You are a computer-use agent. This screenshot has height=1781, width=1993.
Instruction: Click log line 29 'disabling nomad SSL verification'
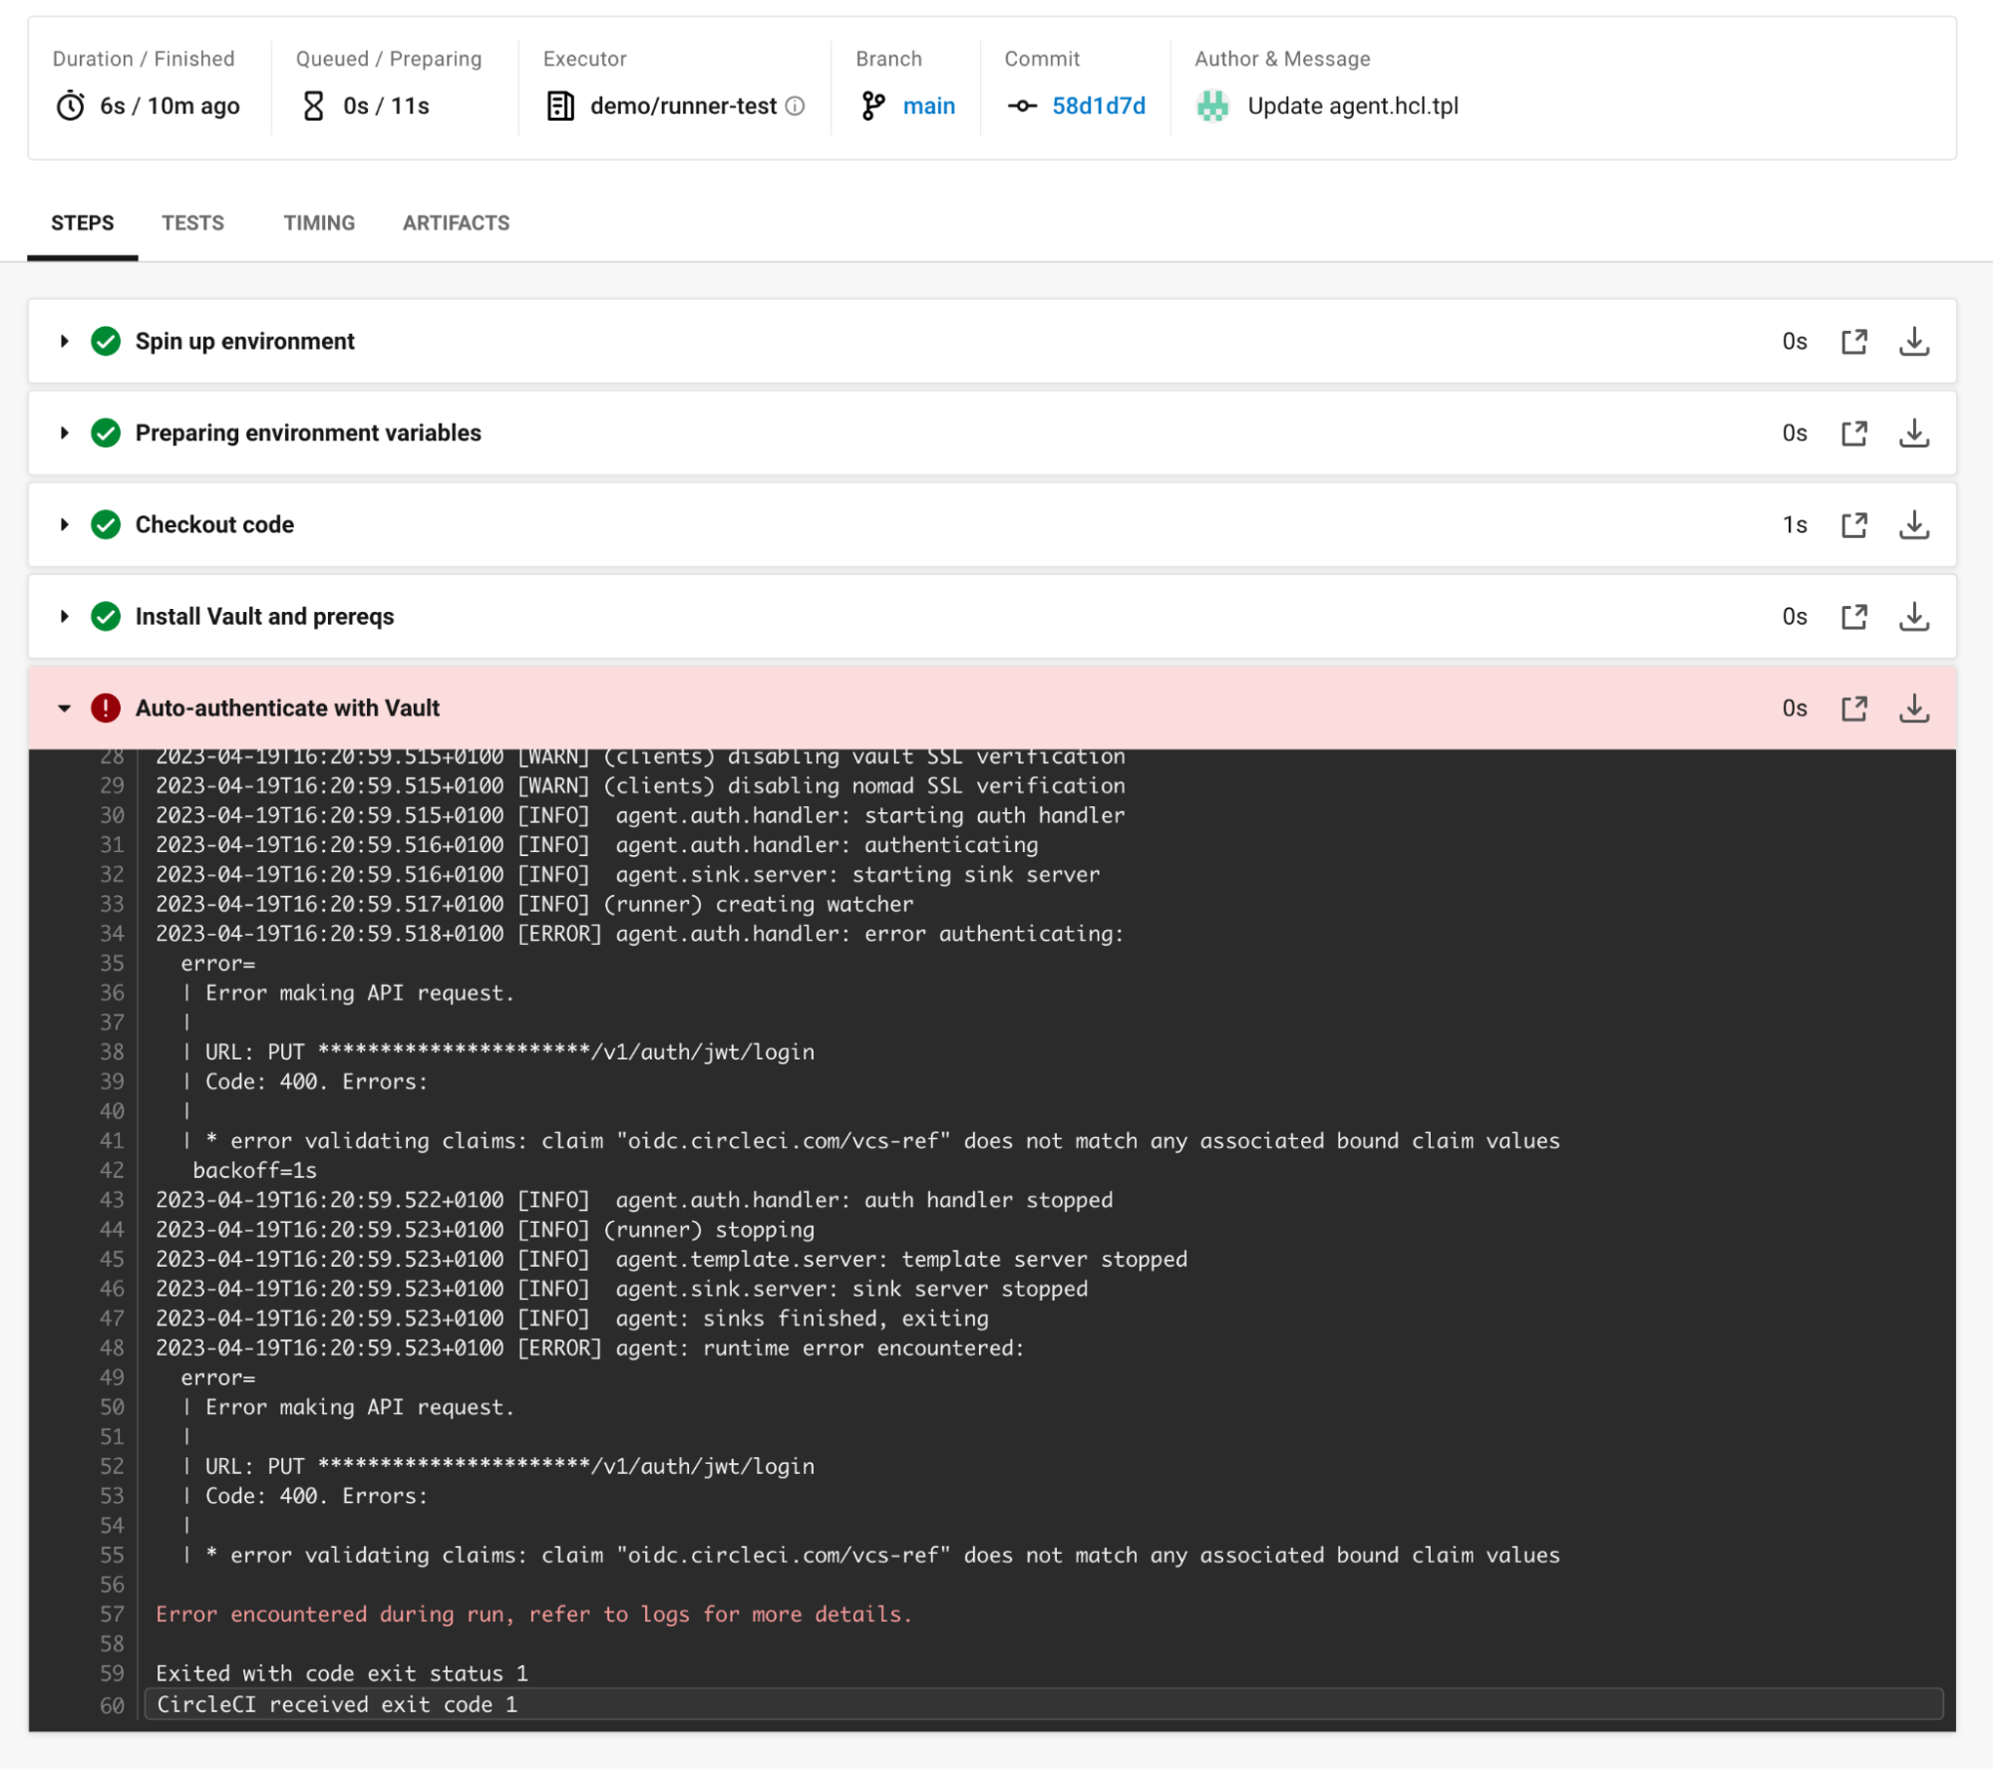tap(640, 786)
